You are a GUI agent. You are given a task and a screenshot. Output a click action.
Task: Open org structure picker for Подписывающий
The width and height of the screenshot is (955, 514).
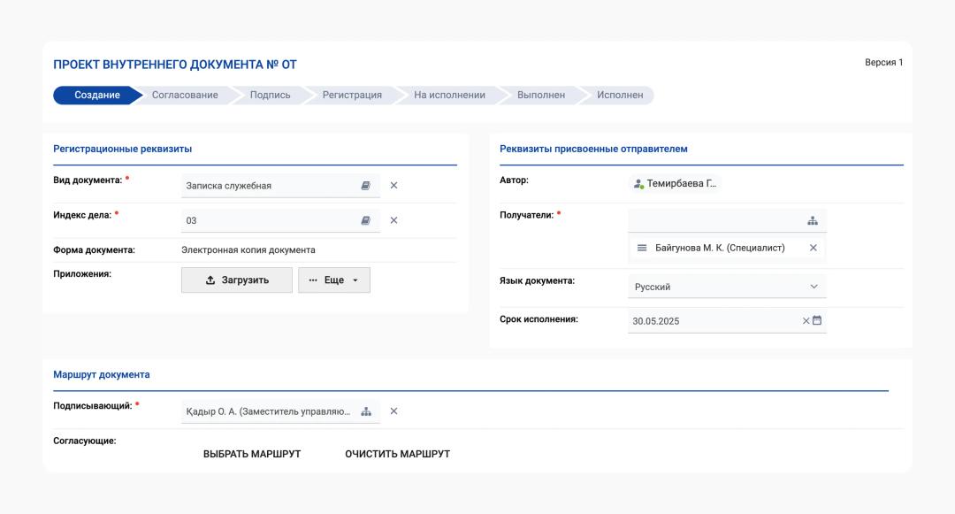click(366, 411)
